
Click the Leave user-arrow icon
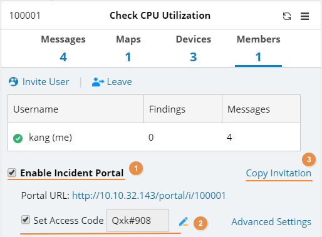[98, 82]
